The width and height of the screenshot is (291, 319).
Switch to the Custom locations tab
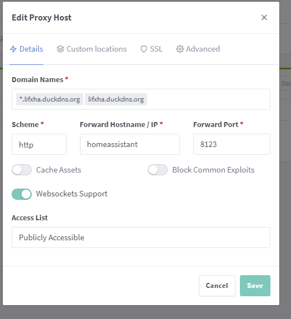click(92, 49)
